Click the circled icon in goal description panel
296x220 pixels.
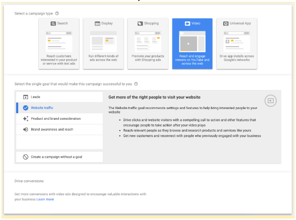click(270, 100)
